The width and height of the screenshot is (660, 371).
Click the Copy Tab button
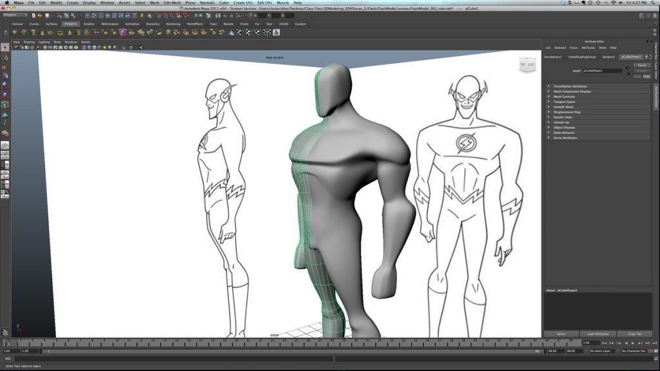pyautogui.click(x=635, y=334)
